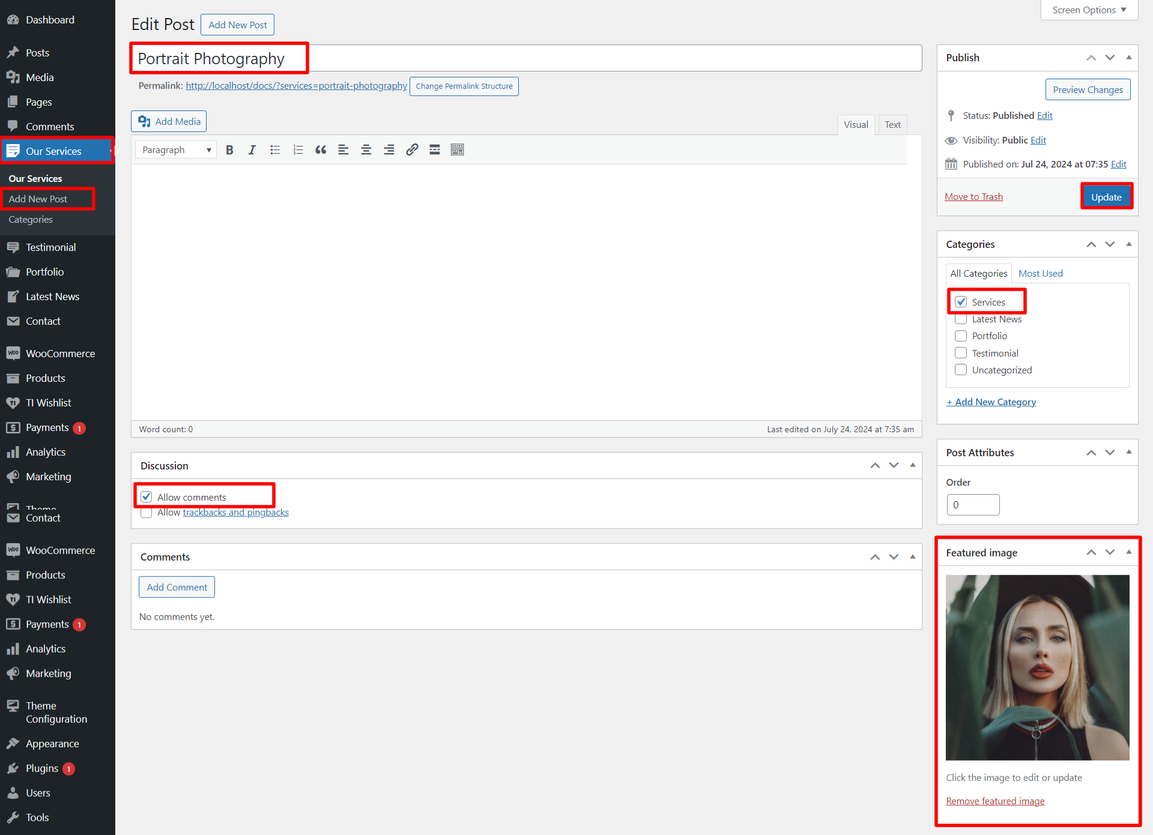
Task: Insert a bulleted list
Action: 275,150
